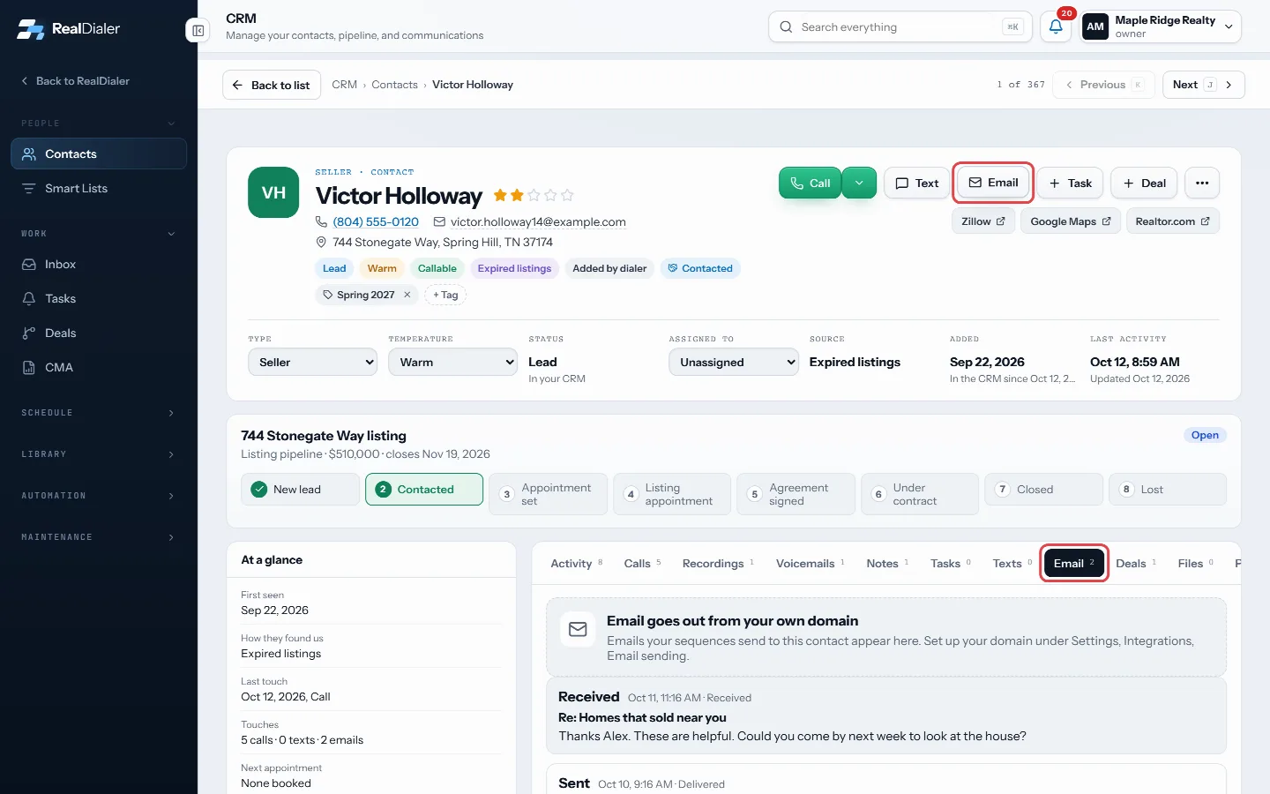1270x794 pixels.
Task: Open the call options dropdown arrow
Action: coord(859,183)
